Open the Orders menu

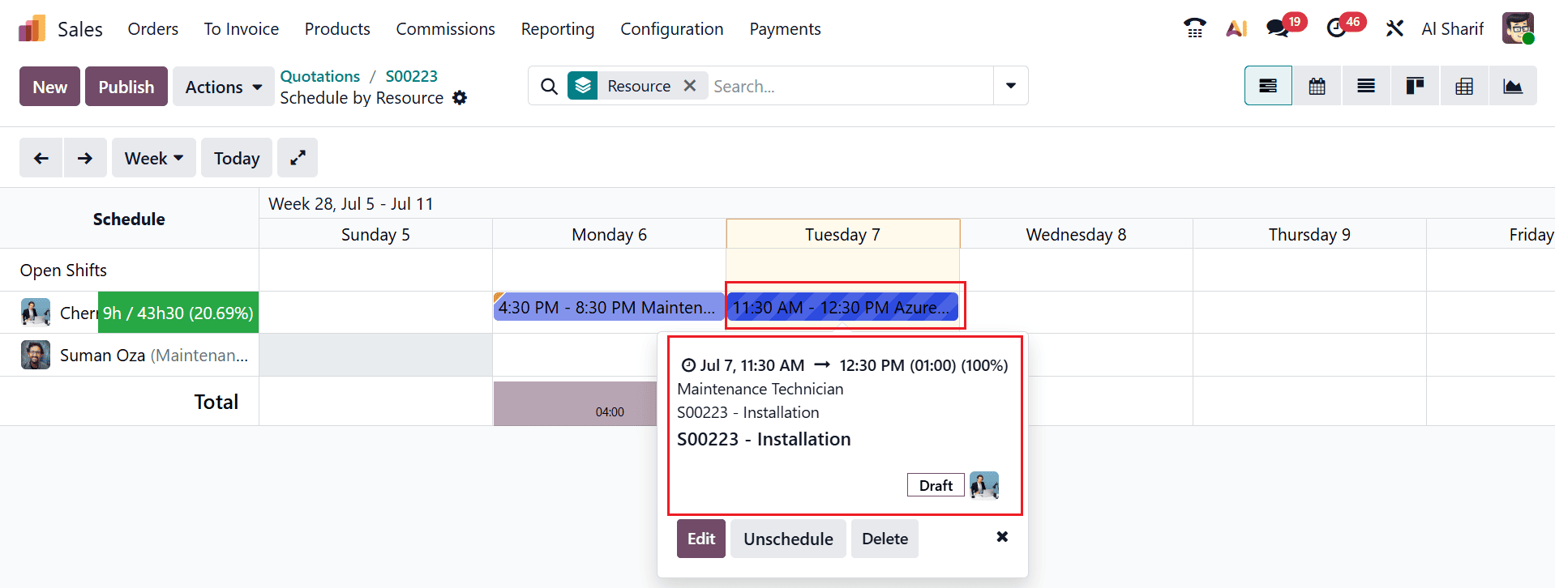point(153,29)
